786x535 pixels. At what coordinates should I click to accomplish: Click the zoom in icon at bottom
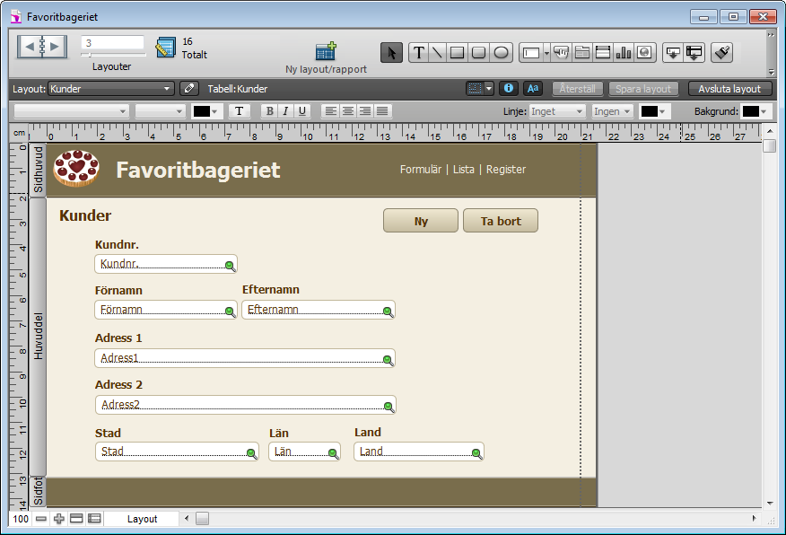[59, 519]
